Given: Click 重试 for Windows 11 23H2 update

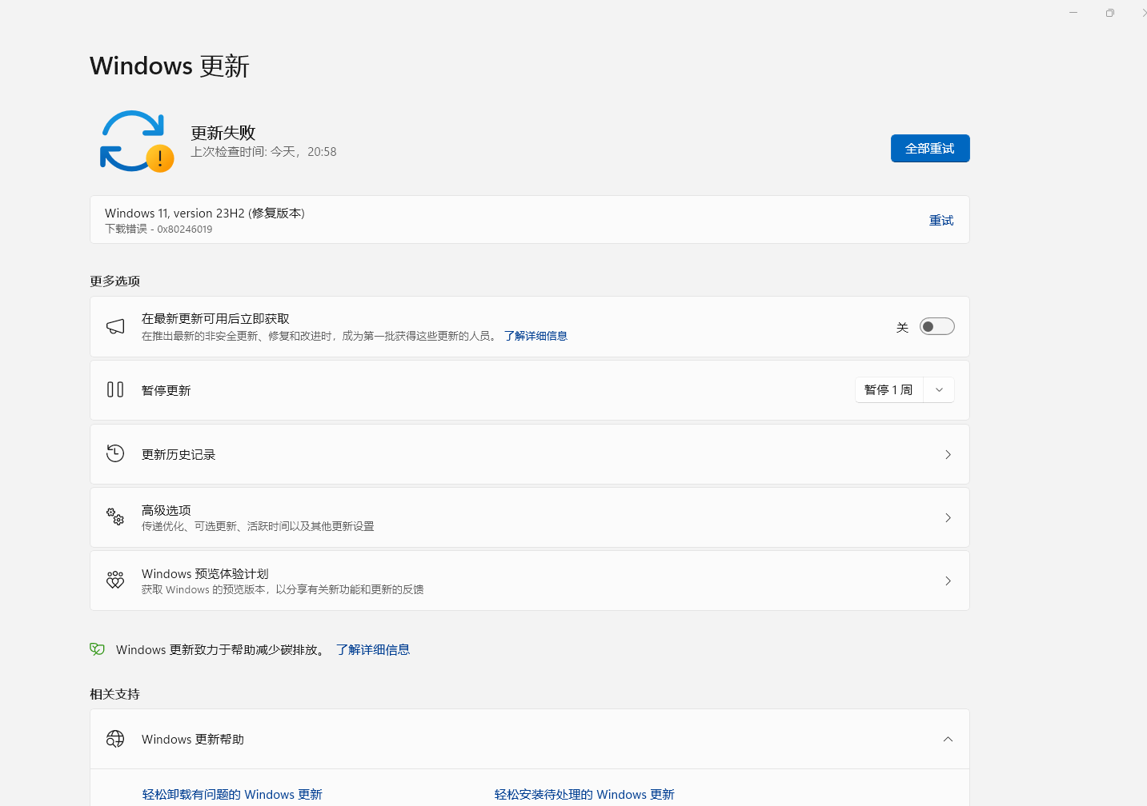Looking at the screenshot, I should pyautogui.click(x=941, y=220).
